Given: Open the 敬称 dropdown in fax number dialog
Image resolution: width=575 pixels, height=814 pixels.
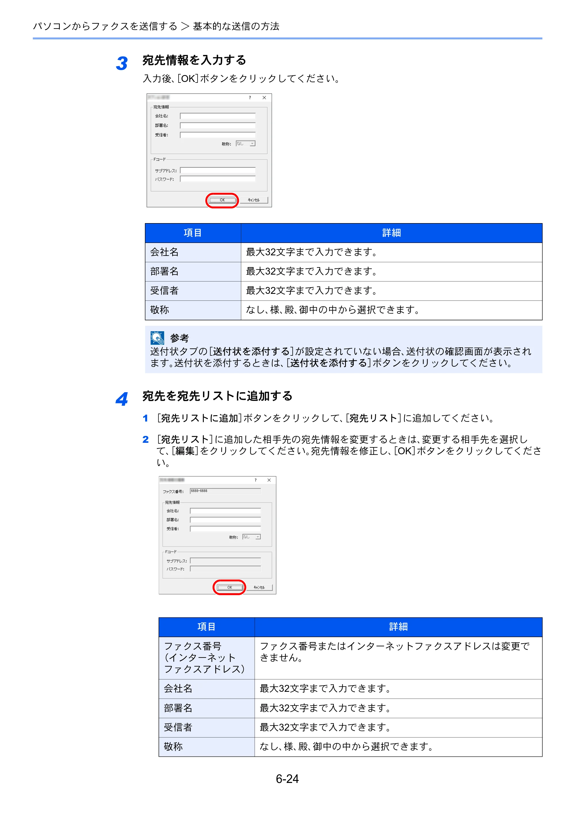Looking at the screenshot, I should pos(252,537).
